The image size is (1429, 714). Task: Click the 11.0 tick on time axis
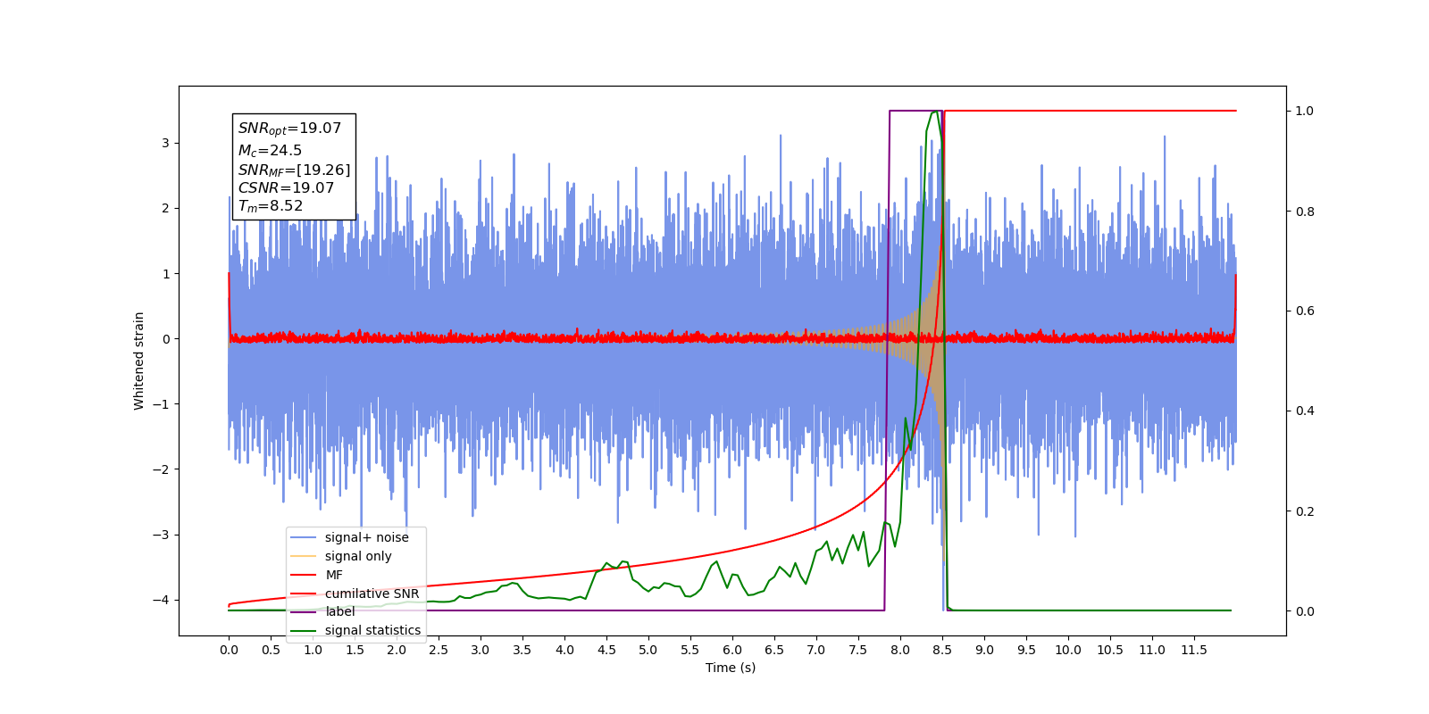(1152, 650)
